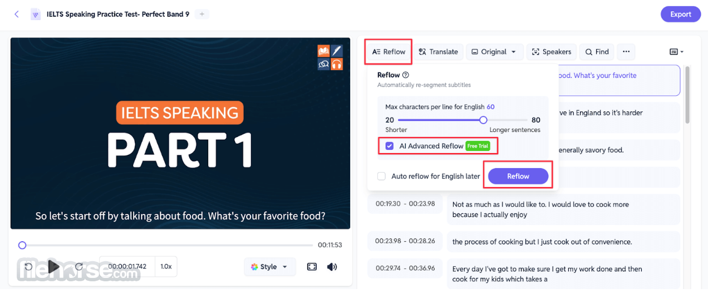Click the back arrow icon
The width and height of the screenshot is (708, 298).
16,14
